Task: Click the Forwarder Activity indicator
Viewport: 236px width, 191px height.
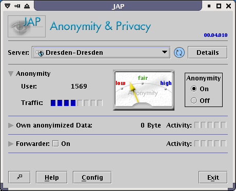Action: point(210,143)
